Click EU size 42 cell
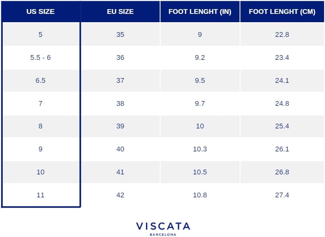Image resolution: width=325 pixels, height=237 pixels. pyautogui.click(x=120, y=195)
